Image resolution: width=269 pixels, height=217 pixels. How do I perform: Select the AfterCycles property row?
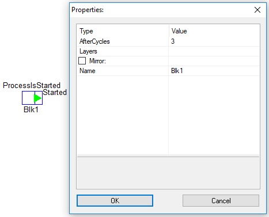[x=168, y=41]
